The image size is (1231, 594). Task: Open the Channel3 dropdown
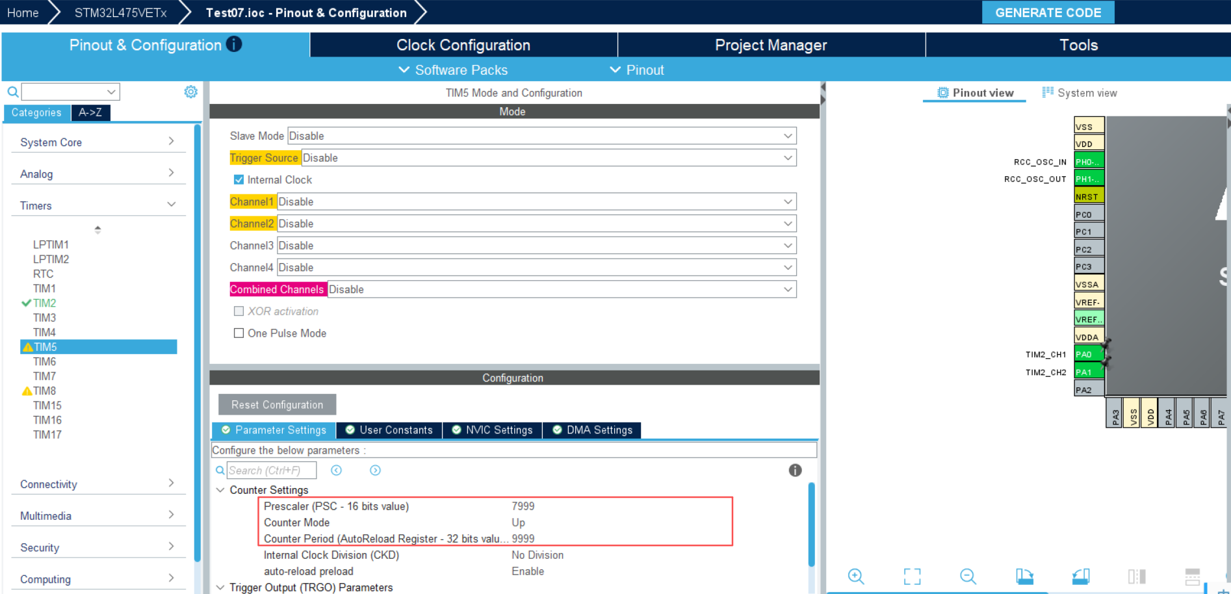[x=537, y=246]
